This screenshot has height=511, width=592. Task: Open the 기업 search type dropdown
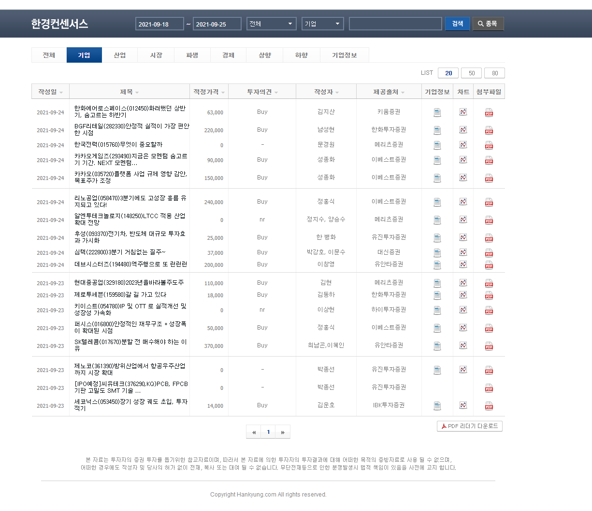click(x=323, y=24)
